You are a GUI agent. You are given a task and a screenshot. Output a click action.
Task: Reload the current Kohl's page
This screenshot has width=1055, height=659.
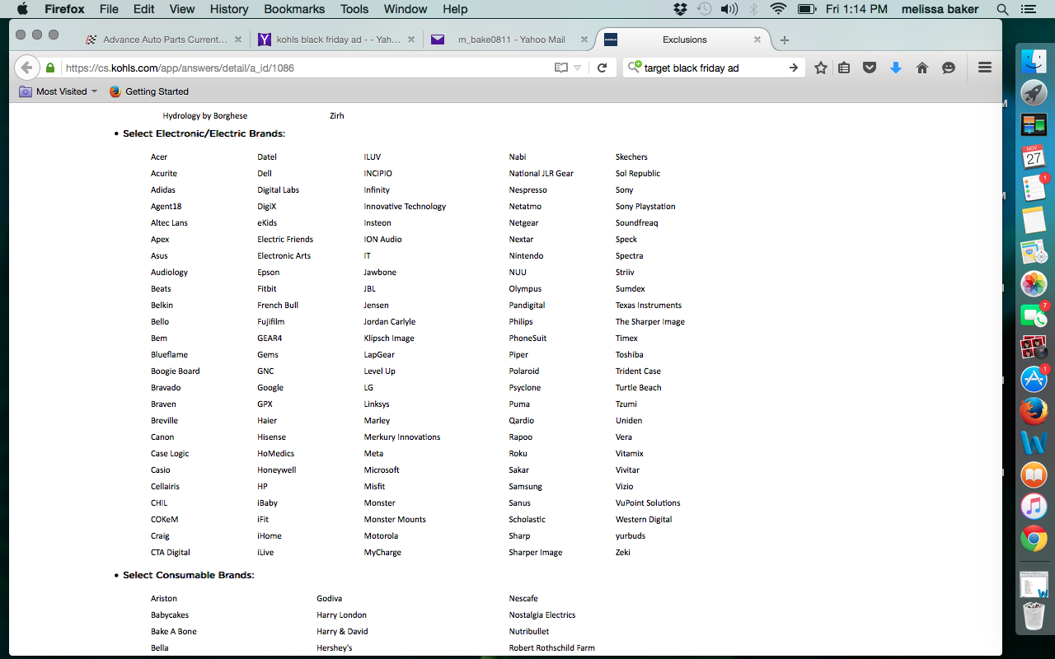(603, 68)
